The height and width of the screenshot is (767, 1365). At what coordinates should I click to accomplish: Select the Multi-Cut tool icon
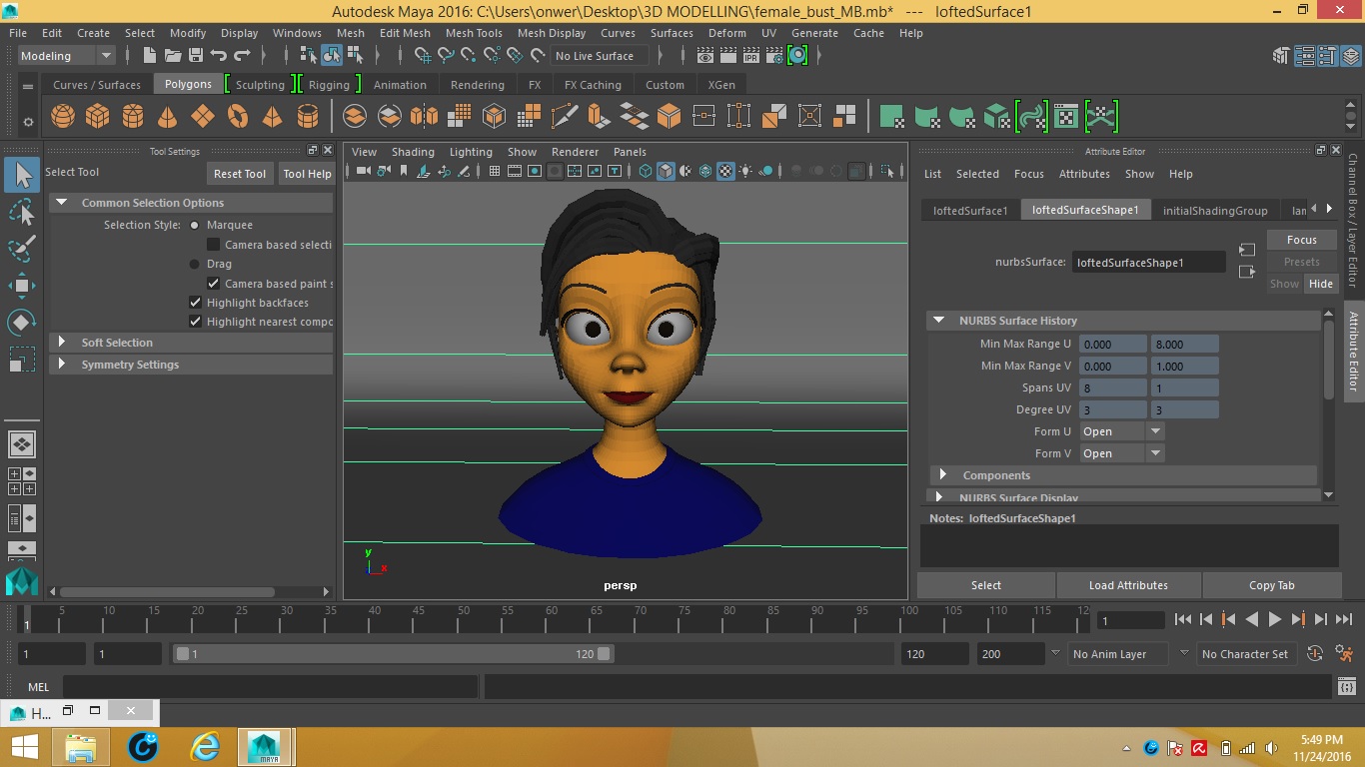tap(565, 116)
